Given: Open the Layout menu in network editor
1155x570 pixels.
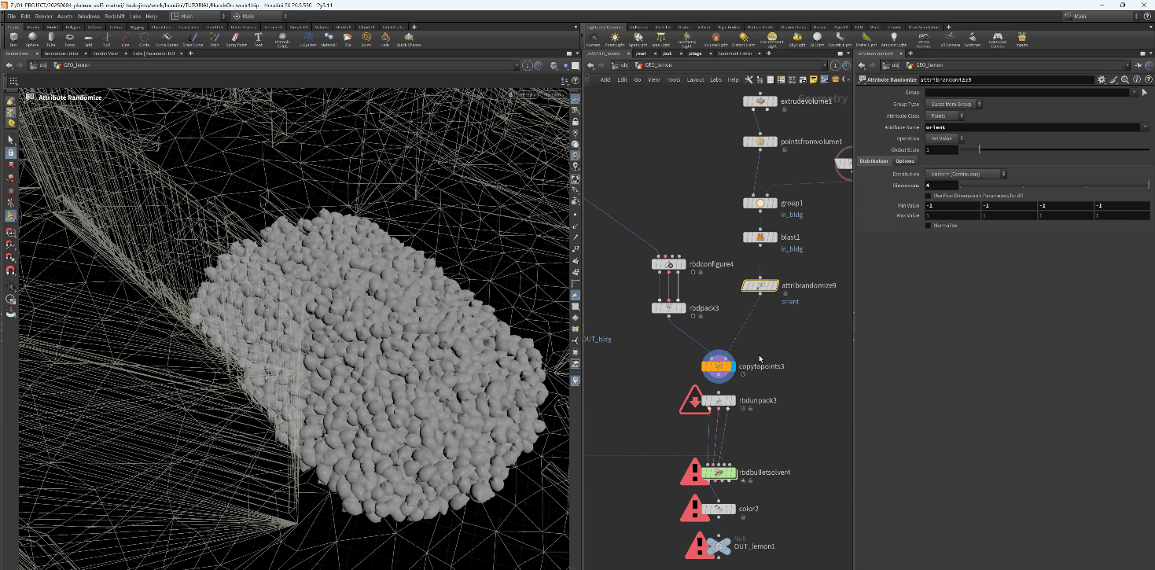Looking at the screenshot, I should click(x=695, y=79).
